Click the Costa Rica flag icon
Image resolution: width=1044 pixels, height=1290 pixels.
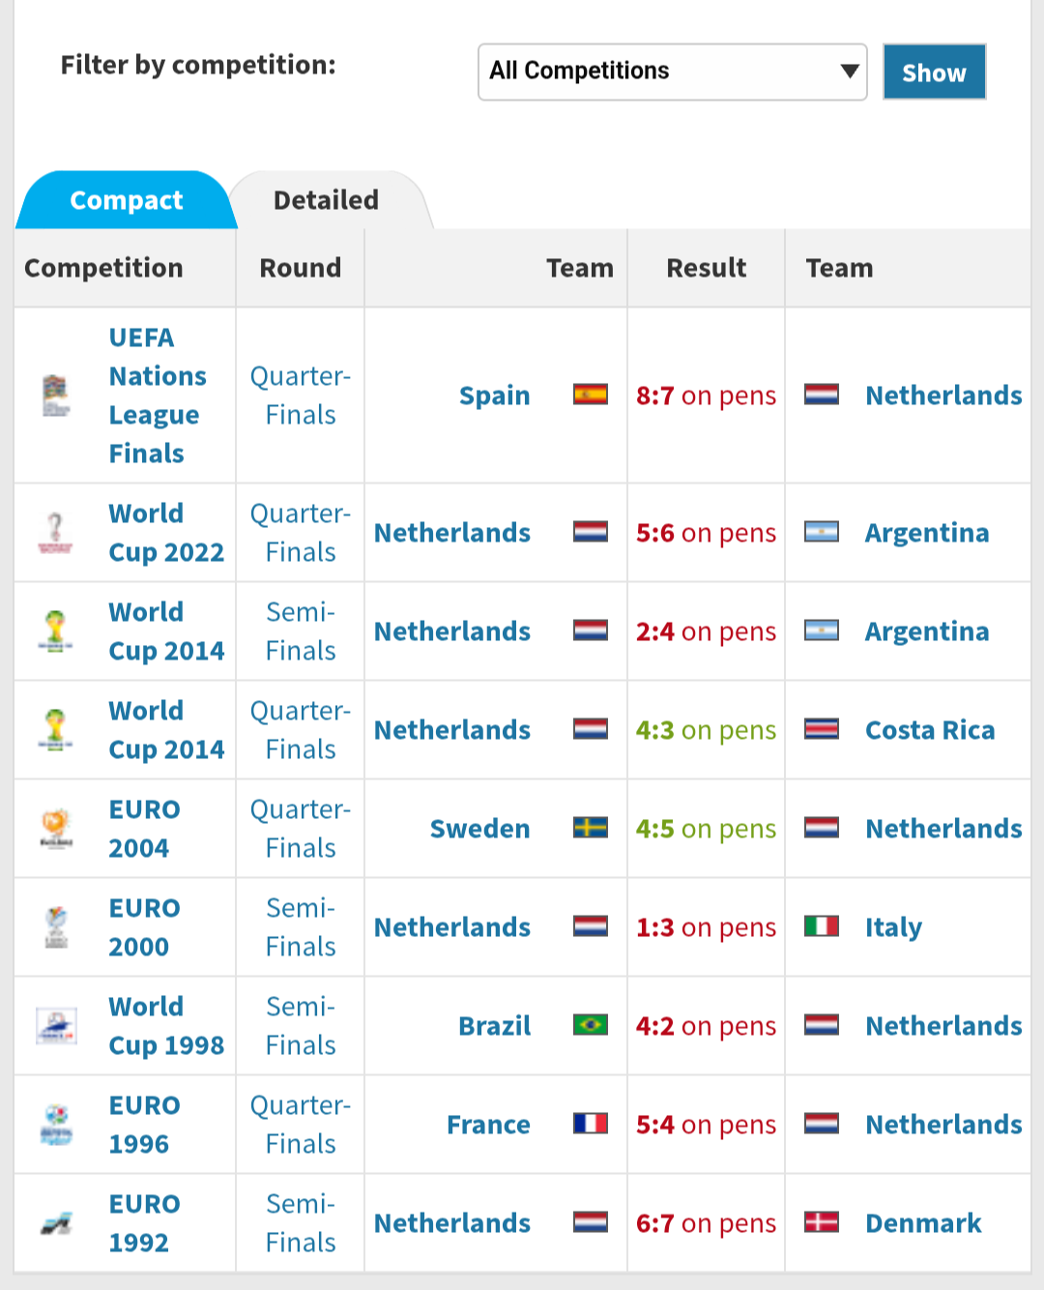coord(822,730)
